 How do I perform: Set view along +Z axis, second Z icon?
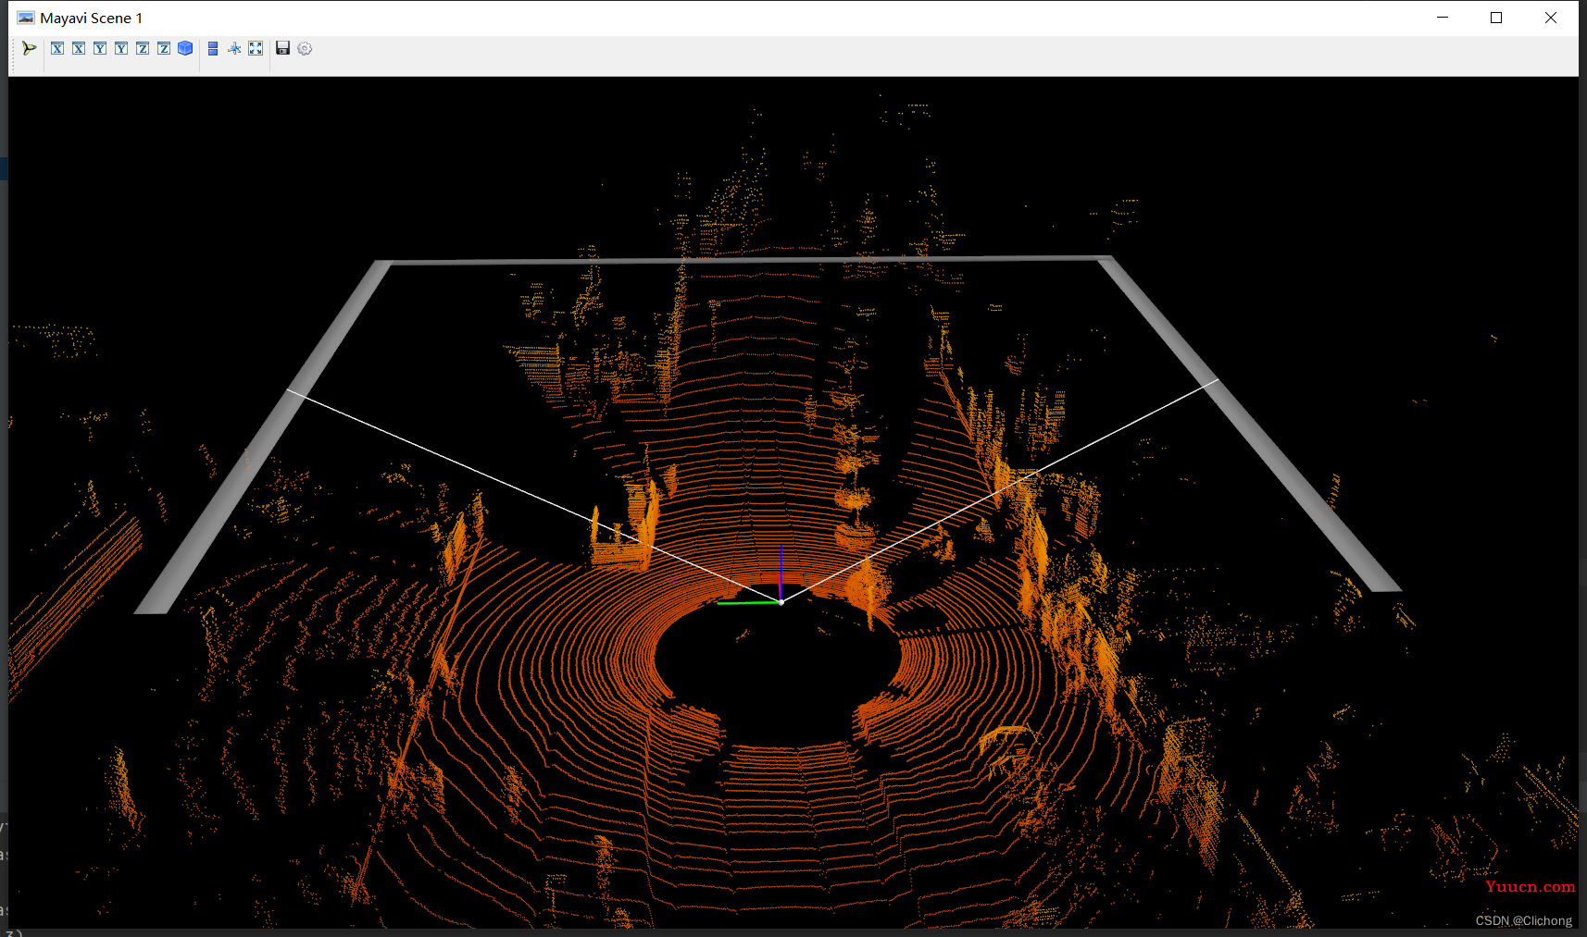point(164,48)
